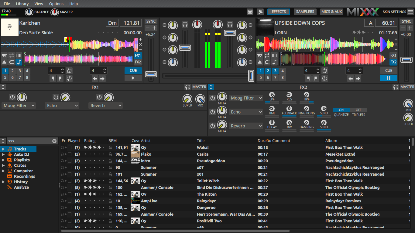Open the FX2 Reverb effect dropdown
415x233 pixels.
pyautogui.click(x=246, y=126)
